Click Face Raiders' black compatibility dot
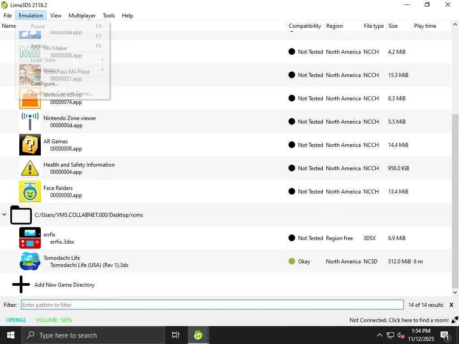The width and height of the screenshot is (459, 344). click(291, 191)
